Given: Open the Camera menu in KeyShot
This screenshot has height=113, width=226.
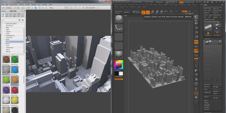Looking at the screenshot, I should pos(21,5).
